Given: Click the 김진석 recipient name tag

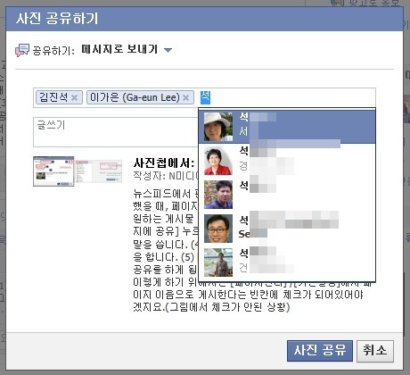Looking at the screenshot, I should point(53,97).
